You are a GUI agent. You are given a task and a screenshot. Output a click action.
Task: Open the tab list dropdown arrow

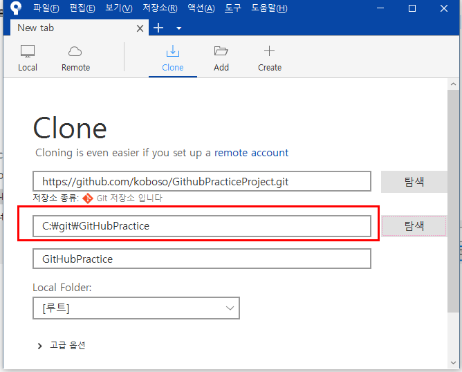click(178, 28)
